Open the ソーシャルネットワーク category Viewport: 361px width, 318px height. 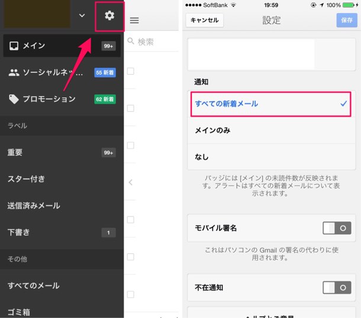point(62,72)
